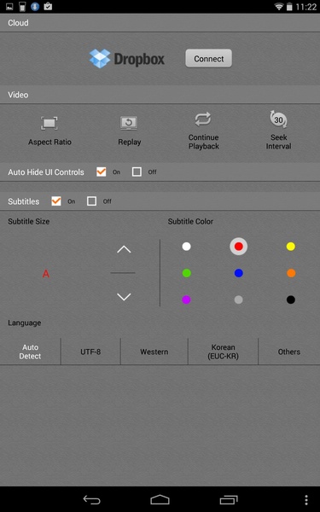This screenshot has height=512, width=320.
Task: Tap the Dropbox logo
Action: [127, 59]
